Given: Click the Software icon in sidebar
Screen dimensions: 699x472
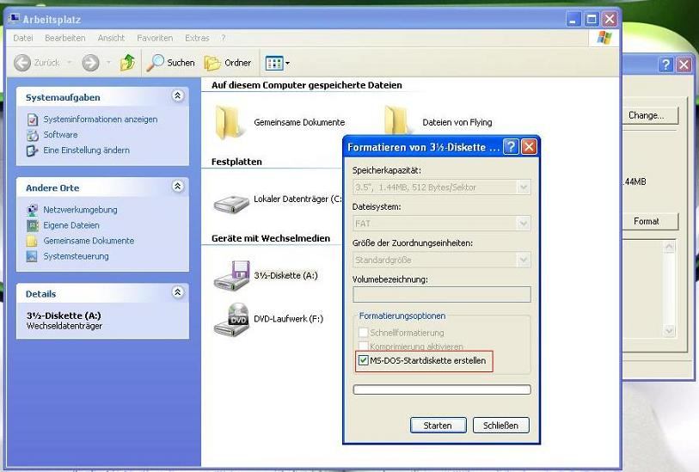Looking at the screenshot, I should pos(32,135).
